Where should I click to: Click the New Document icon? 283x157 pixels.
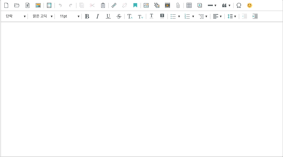[x=6, y=5]
